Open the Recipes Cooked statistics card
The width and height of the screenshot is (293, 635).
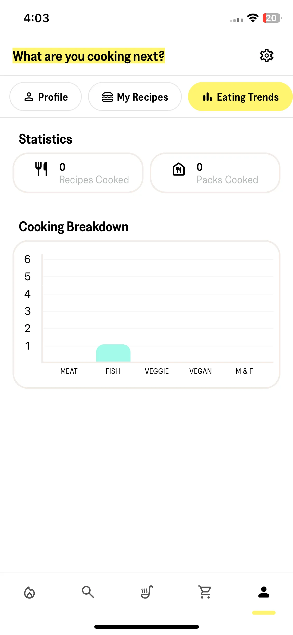coord(78,173)
